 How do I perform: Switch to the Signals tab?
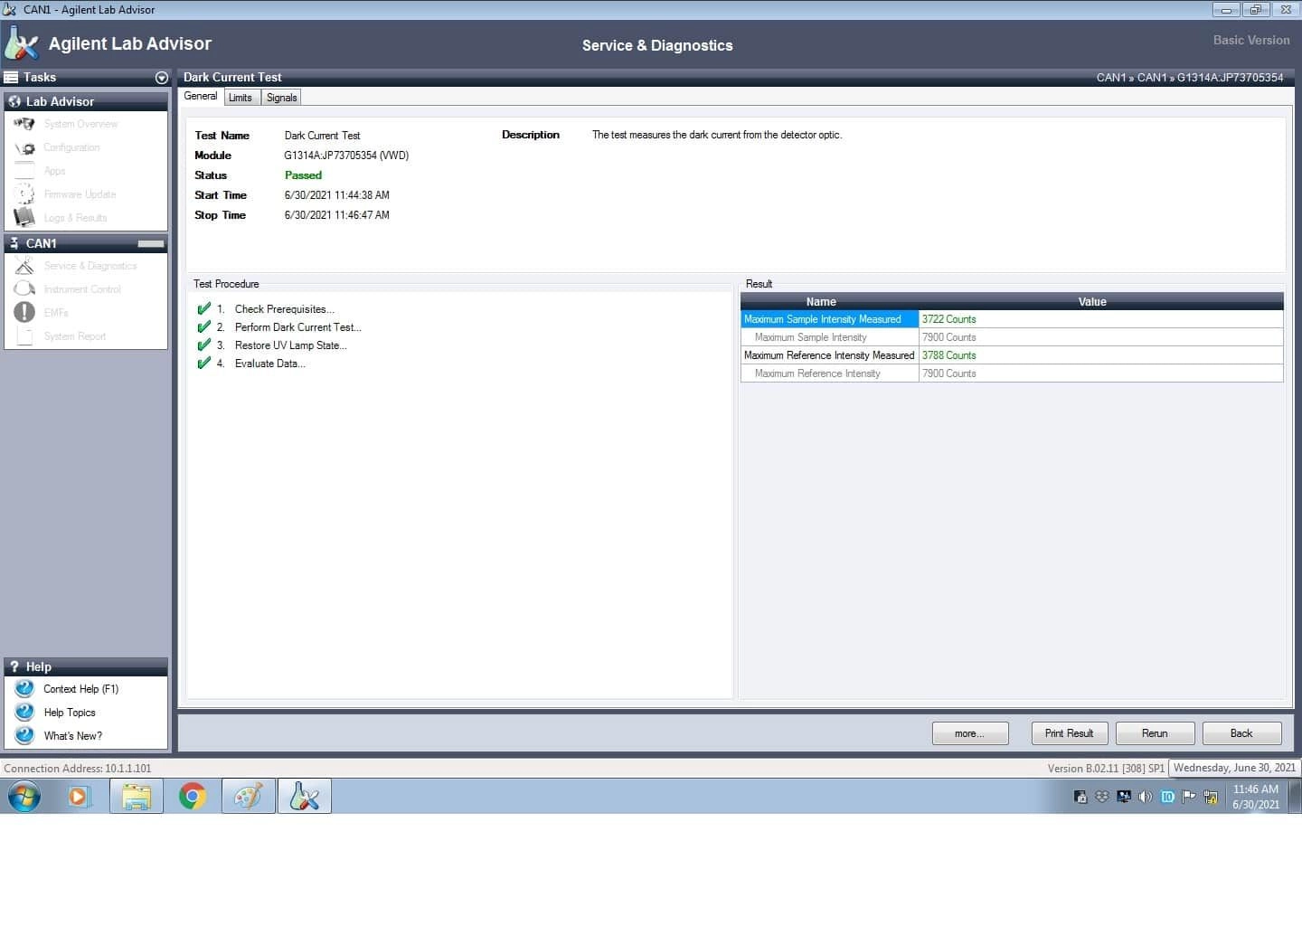pyautogui.click(x=282, y=98)
